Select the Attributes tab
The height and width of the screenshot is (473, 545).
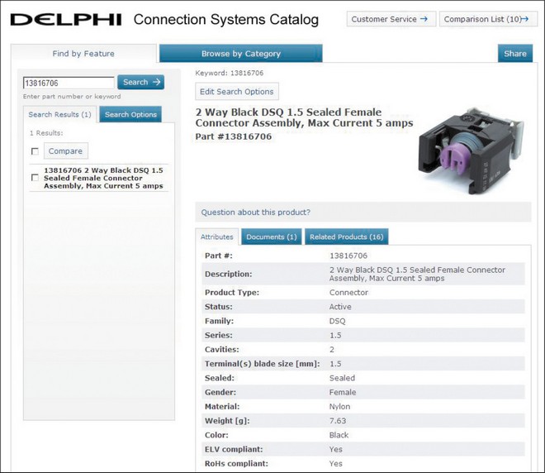pos(217,237)
